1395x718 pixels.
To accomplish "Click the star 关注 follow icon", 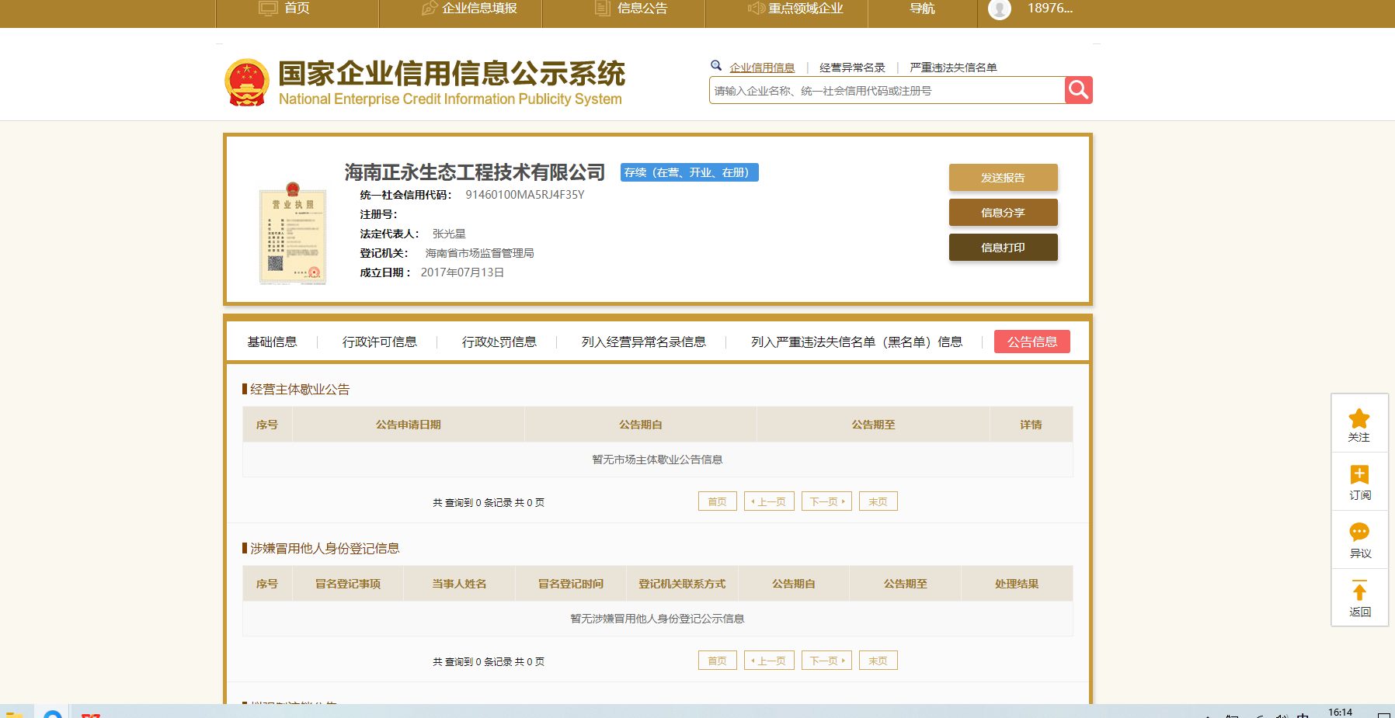I will [x=1358, y=419].
